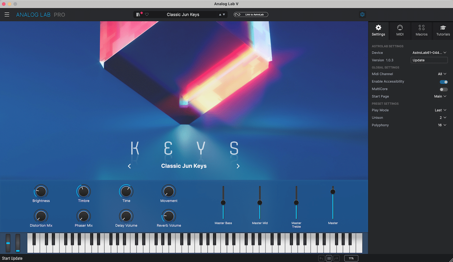Click the Master volume slider
Image resolution: width=453 pixels, height=262 pixels.
(333, 202)
